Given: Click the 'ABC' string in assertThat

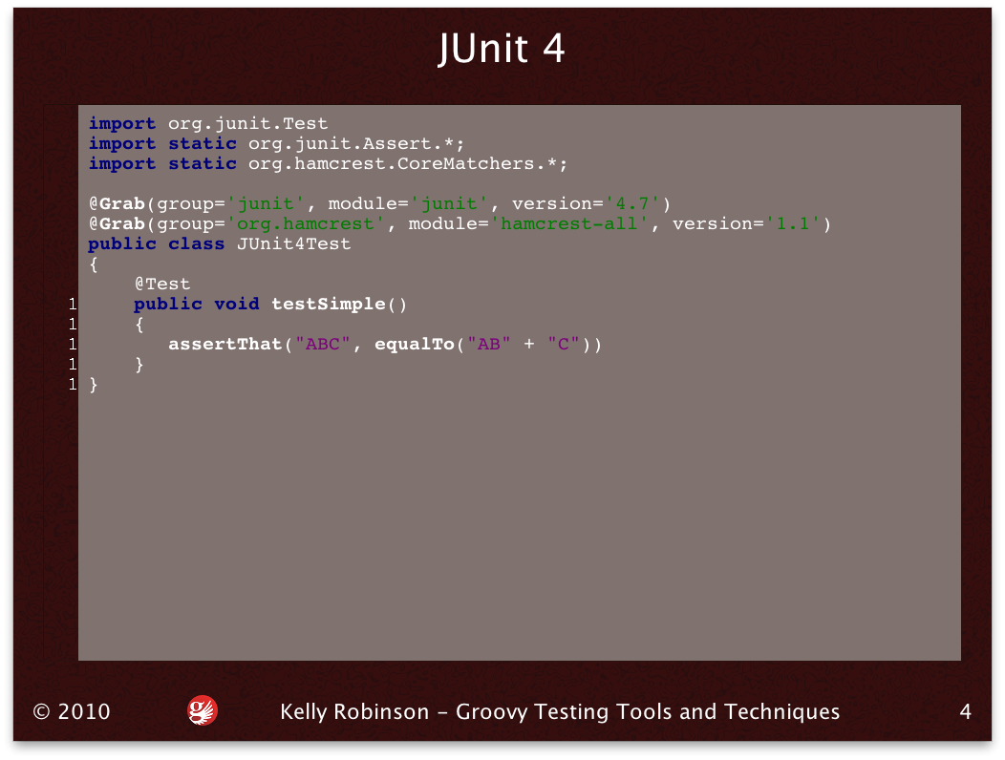Looking at the screenshot, I should pyautogui.click(x=324, y=344).
